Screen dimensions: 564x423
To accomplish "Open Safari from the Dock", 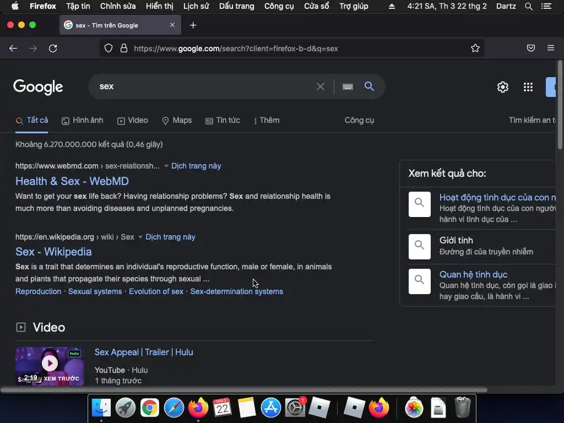I will point(173,408).
